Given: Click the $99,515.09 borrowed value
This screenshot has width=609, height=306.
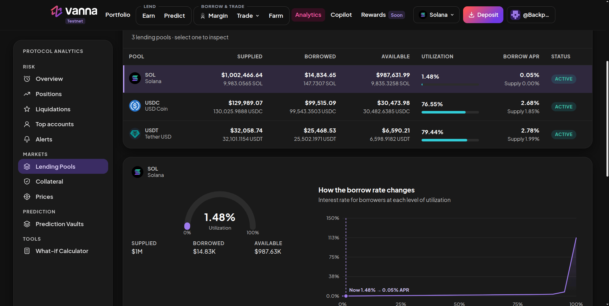Looking at the screenshot, I should click(x=320, y=103).
